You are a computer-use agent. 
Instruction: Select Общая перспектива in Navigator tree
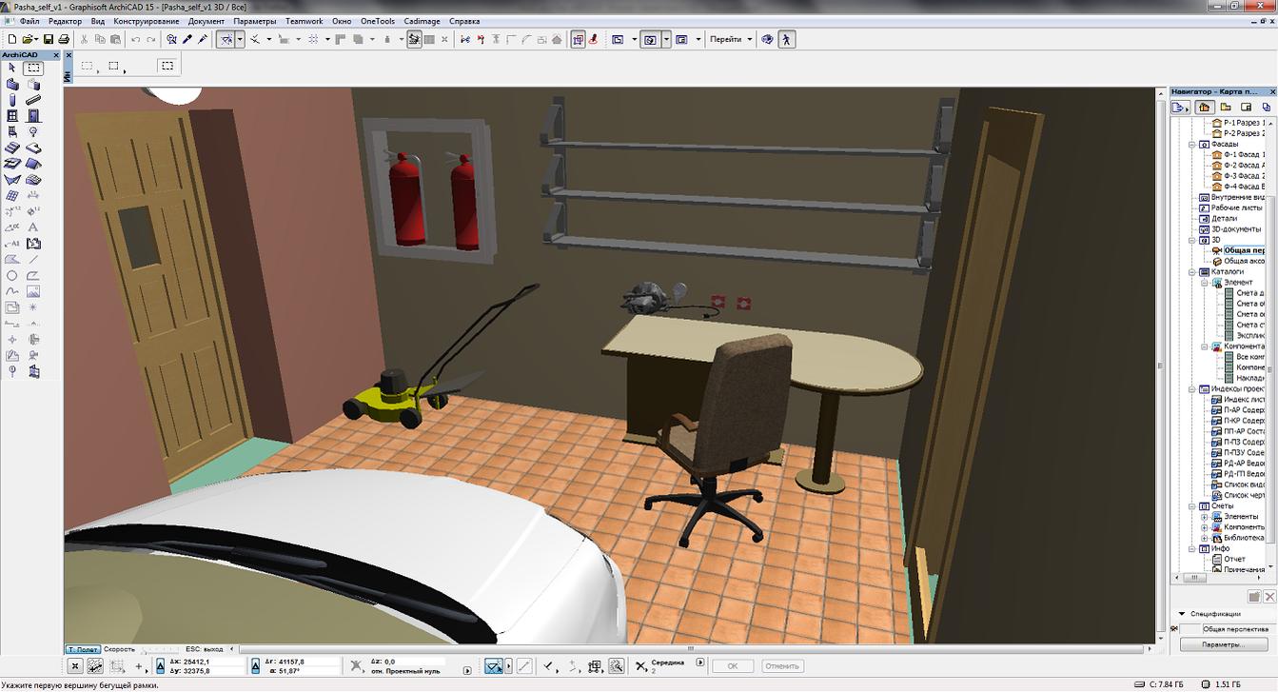click(x=1243, y=250)
